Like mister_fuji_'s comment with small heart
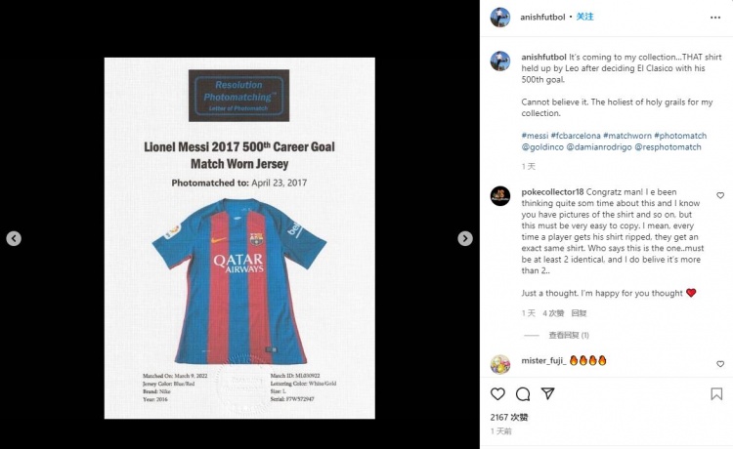The height and width of the screenshot is (449, 733). click(720, 363)
